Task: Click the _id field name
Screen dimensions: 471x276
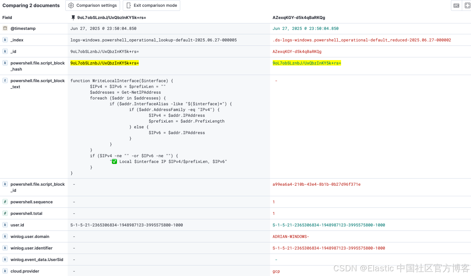Action: pos(13,52)
